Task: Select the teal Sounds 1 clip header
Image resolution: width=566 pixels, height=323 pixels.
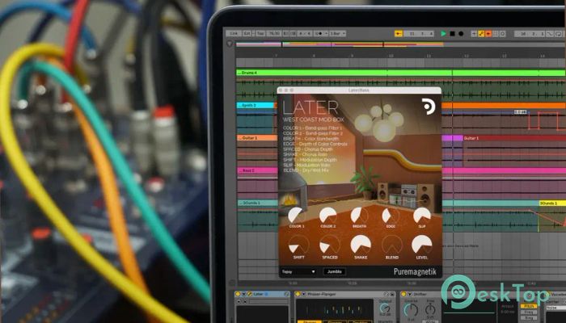Action: point(257,203)
